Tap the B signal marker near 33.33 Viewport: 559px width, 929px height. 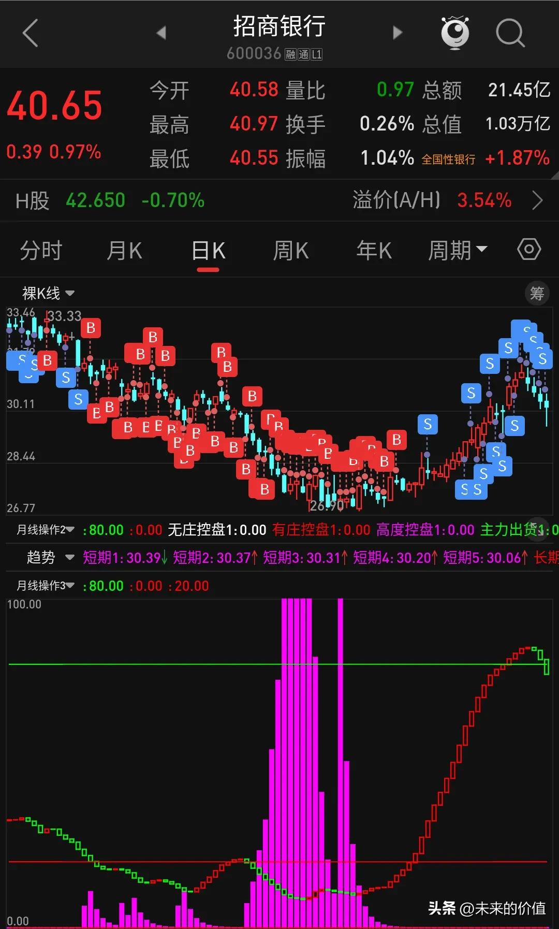(91, 328)
